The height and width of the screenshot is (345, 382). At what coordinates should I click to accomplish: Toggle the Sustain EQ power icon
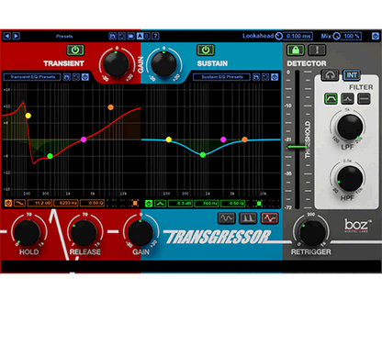tap(275, 77)
